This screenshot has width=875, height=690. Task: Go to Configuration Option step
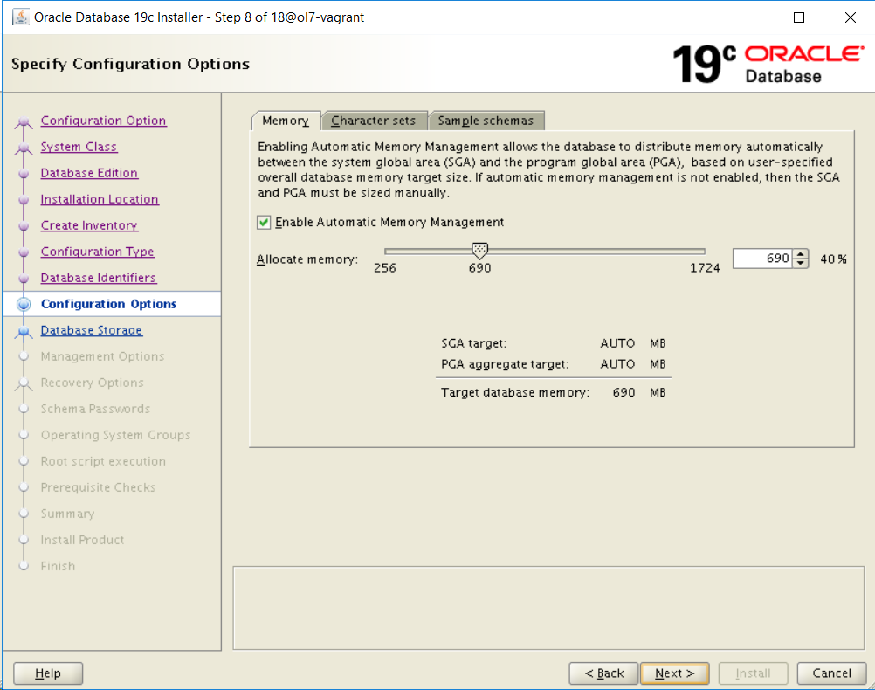(103, 121)
